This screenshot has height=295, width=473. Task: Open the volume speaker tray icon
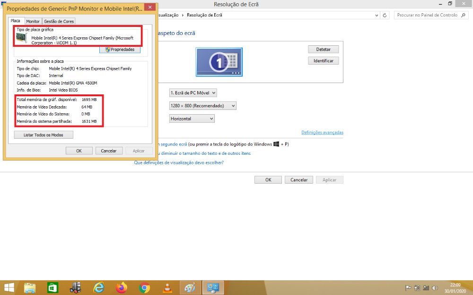435,288
